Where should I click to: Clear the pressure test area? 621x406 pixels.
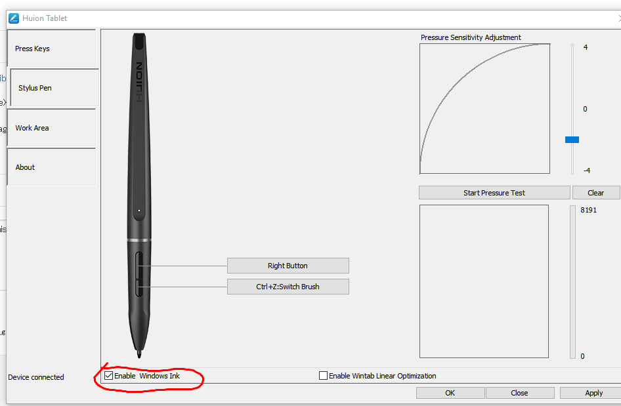tap(595, 193)
